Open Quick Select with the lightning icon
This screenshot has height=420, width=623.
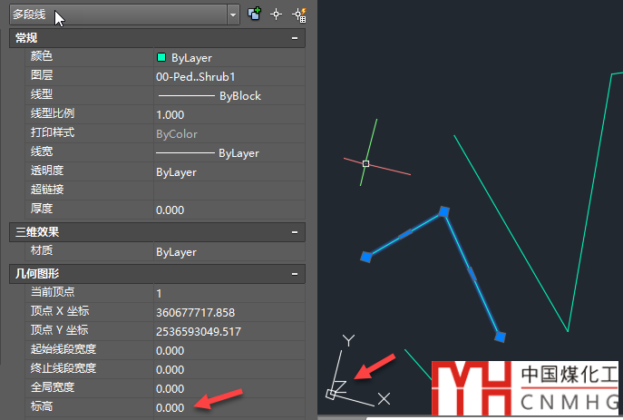[299, 15]
